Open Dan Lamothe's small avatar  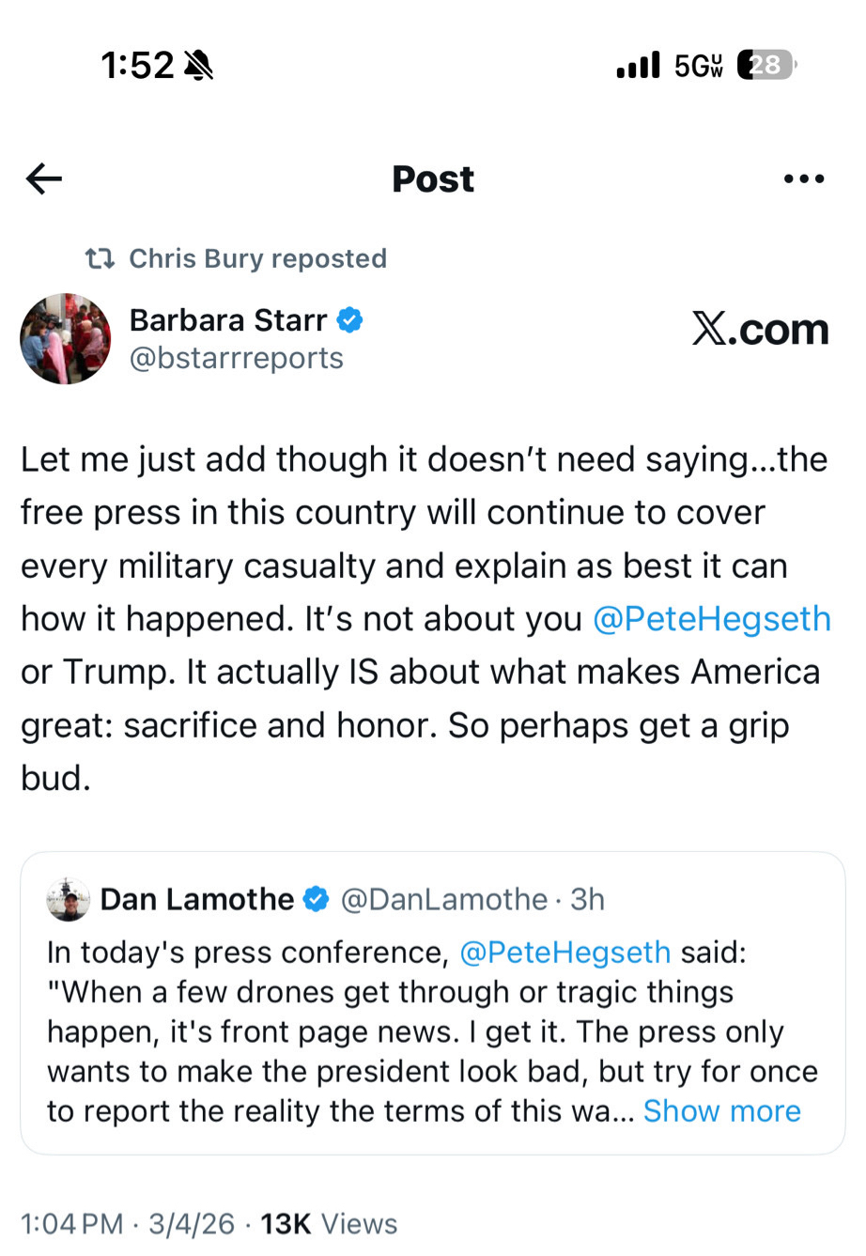(x=68, y=900)
